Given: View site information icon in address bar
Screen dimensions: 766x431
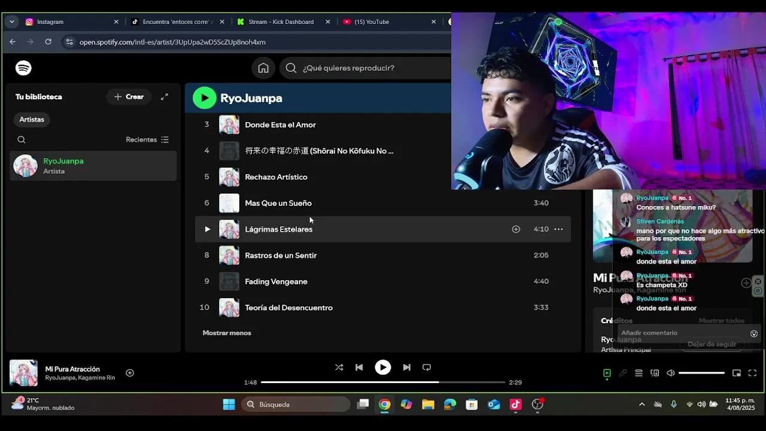Looking at the screenshot, I should click(69, 42).
